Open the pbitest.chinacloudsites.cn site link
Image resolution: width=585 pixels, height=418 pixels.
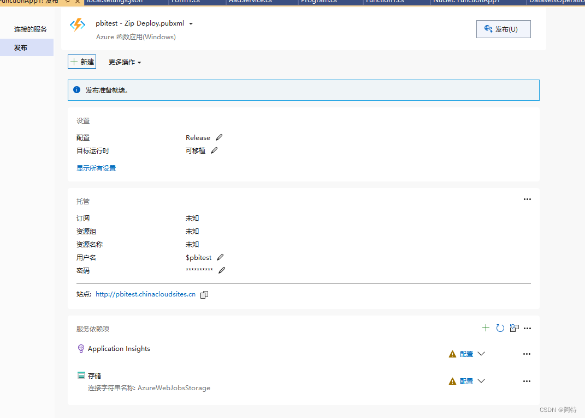pos(145,294)
